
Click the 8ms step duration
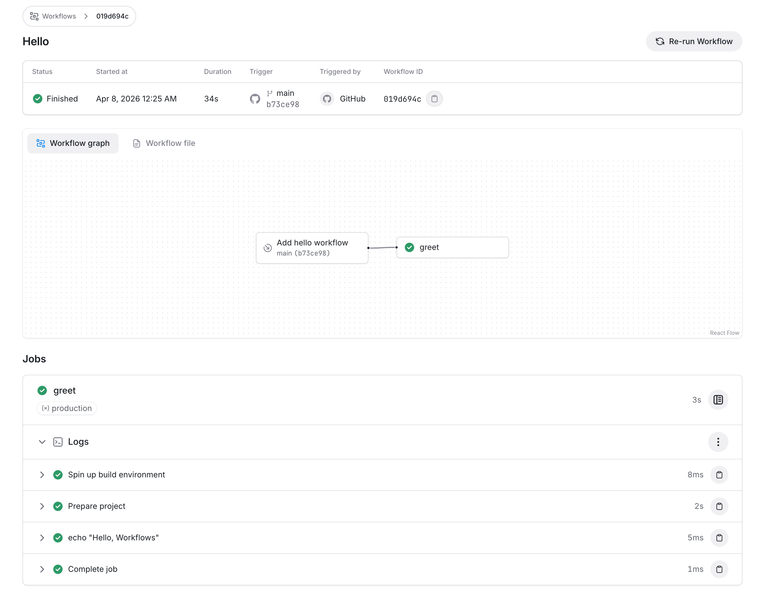pyautogui.click(x=695, y=475)
